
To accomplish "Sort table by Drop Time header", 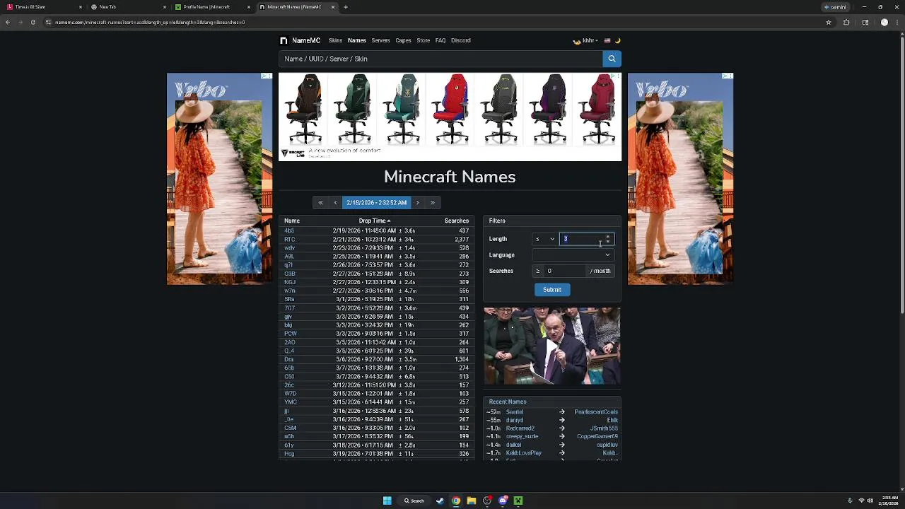I will 374,221.
